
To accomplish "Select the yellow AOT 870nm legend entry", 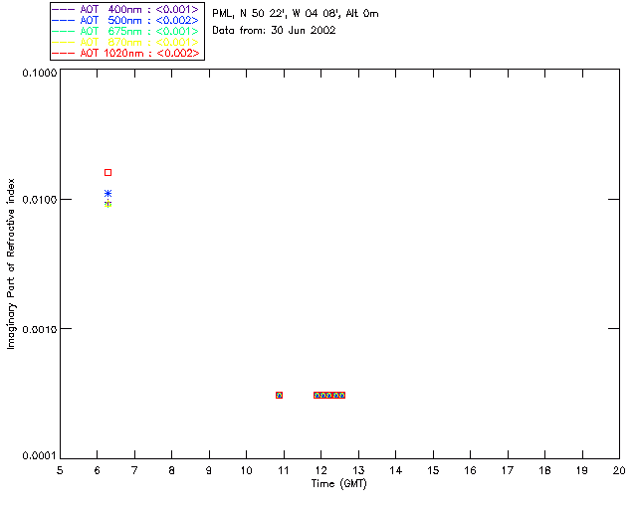I will click(125, 42).
